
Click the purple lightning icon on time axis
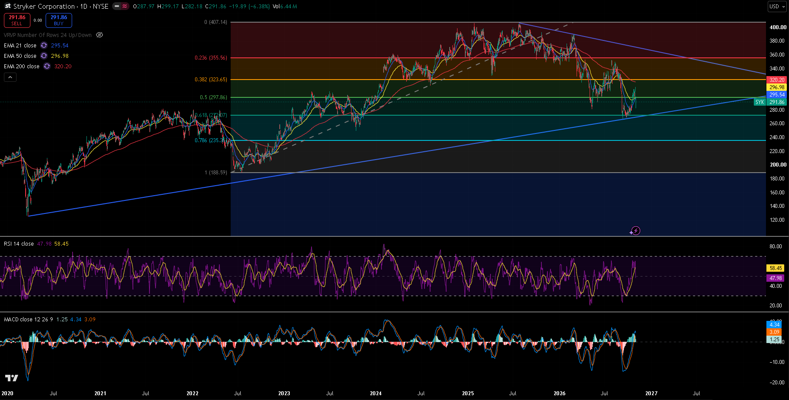click(636, 230)
